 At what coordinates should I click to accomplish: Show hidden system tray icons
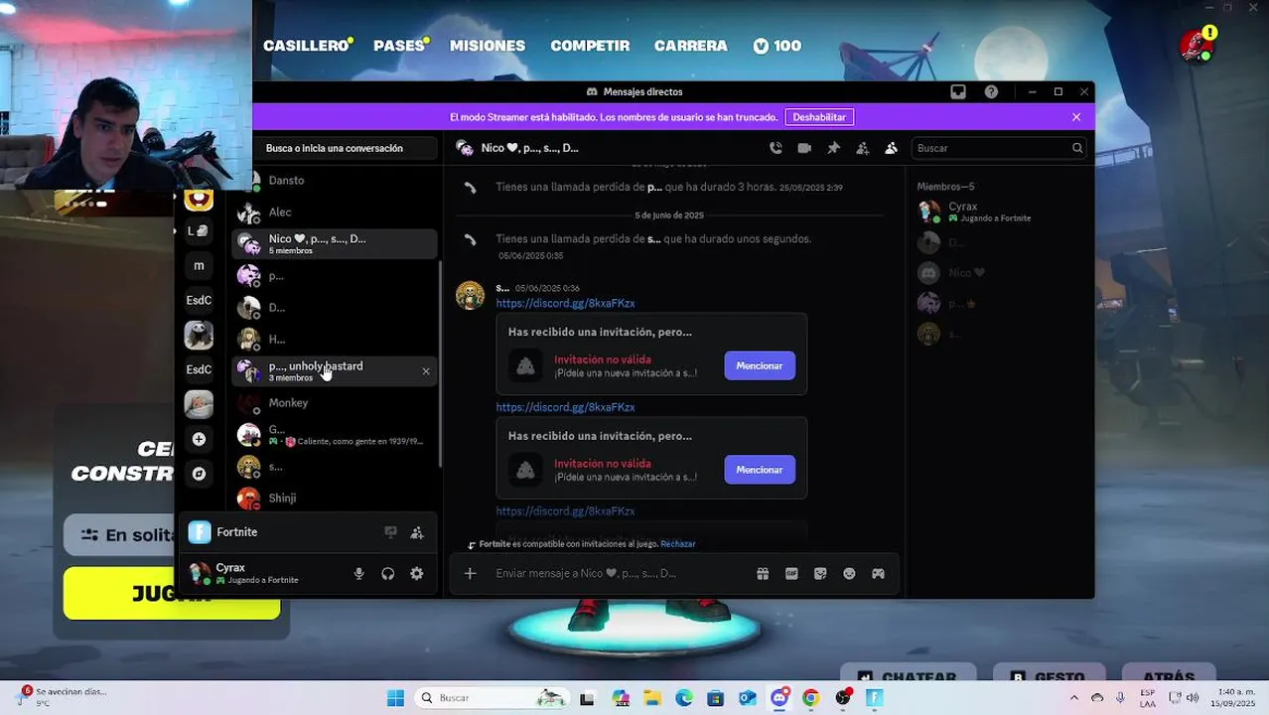coord(1074,698)
